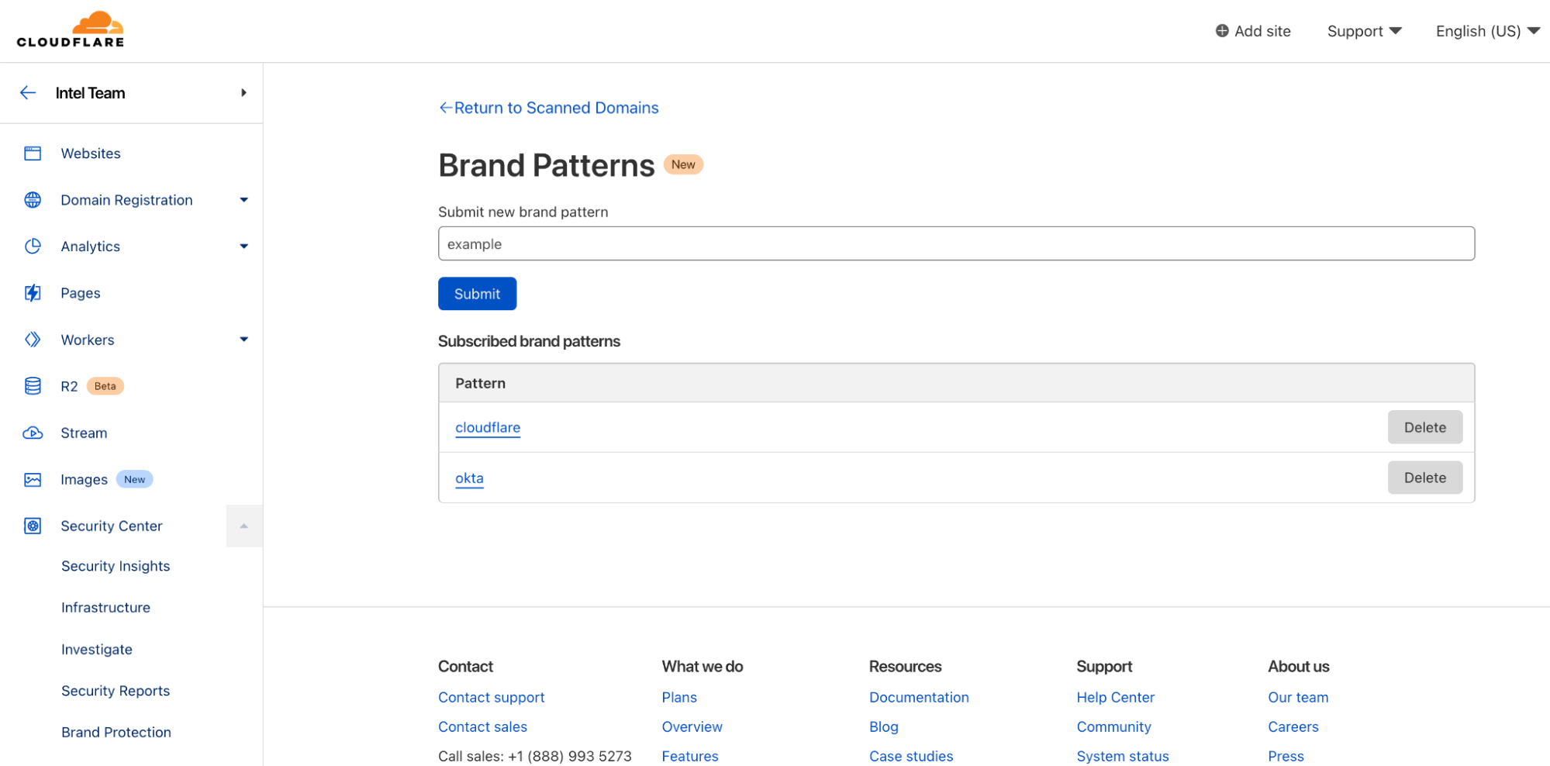The height and width of the screenshot is (766, 1550).
Task: Click the Security Center icon
Action: (33, 526)
